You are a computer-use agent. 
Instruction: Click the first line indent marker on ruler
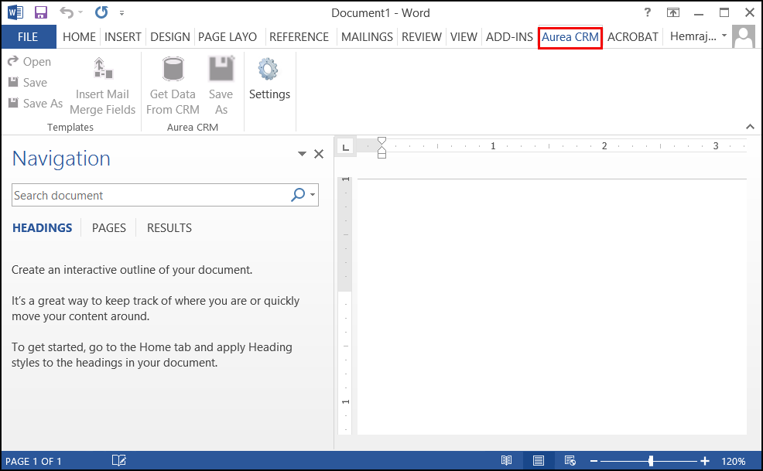tap(382, 141)
